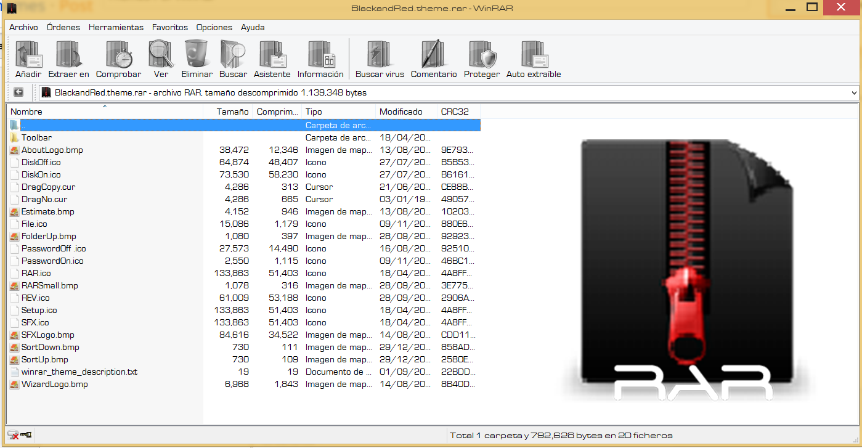Select the DiskOn.ico file

[x=41, y=174]
